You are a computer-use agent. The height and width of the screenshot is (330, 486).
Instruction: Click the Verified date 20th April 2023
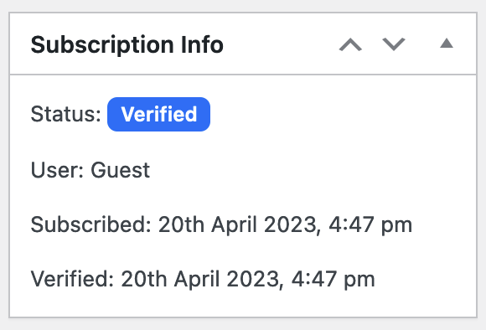(x=202, y=279)
